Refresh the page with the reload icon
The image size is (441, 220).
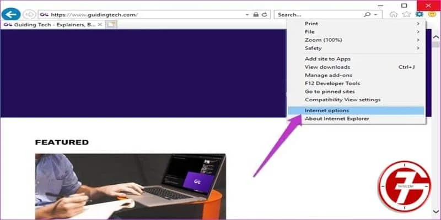[265, 15]
